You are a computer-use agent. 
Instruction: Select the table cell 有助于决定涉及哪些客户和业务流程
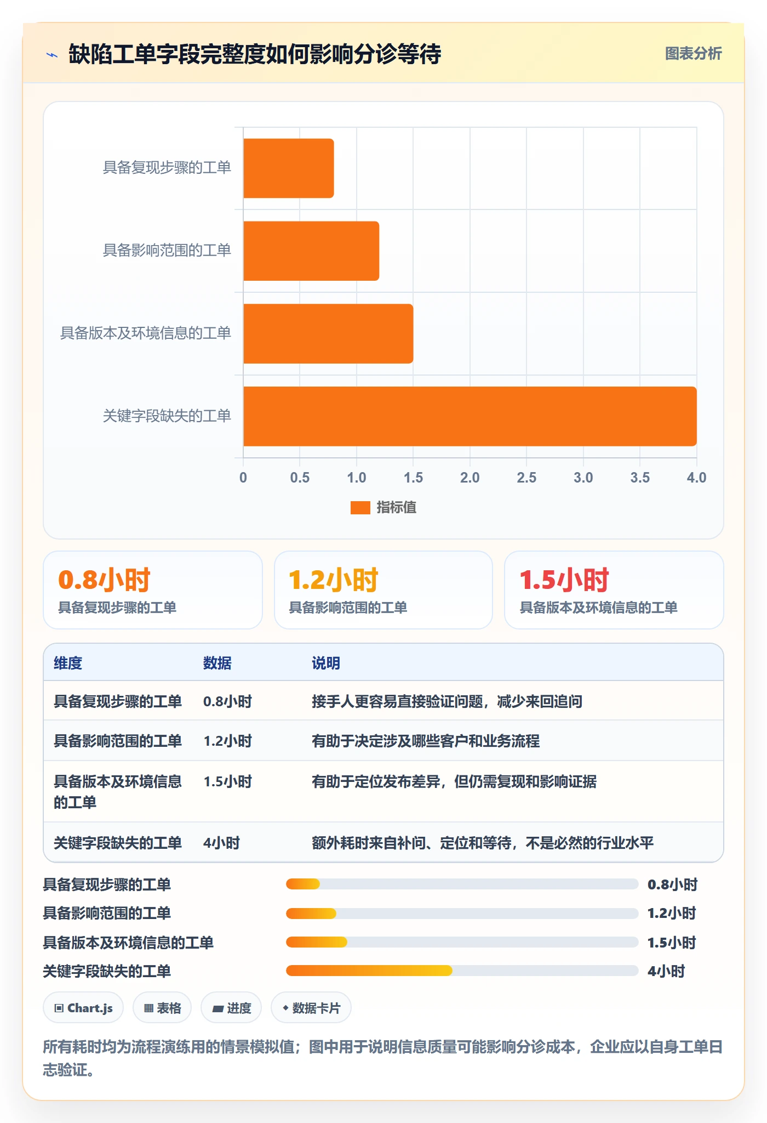pos(426,741)
